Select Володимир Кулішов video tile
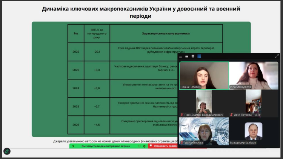The height and width of the screenshot is (159, 283). click(x=254, y=131)
